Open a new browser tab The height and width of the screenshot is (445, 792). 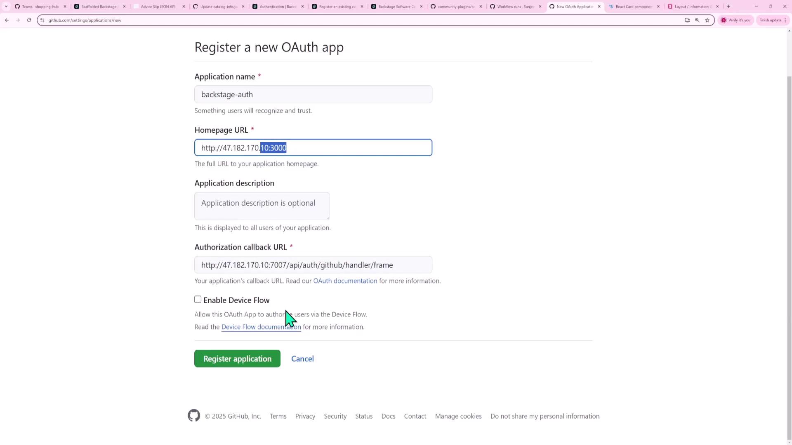pos(728,7)
